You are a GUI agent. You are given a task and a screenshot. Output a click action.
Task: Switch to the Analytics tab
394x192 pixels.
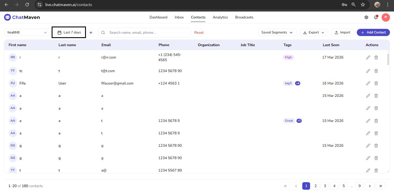[220, 17]
